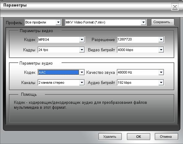Click the 1280*720 resolution value
Screen dimensions: 183x144
pos(125,39)
